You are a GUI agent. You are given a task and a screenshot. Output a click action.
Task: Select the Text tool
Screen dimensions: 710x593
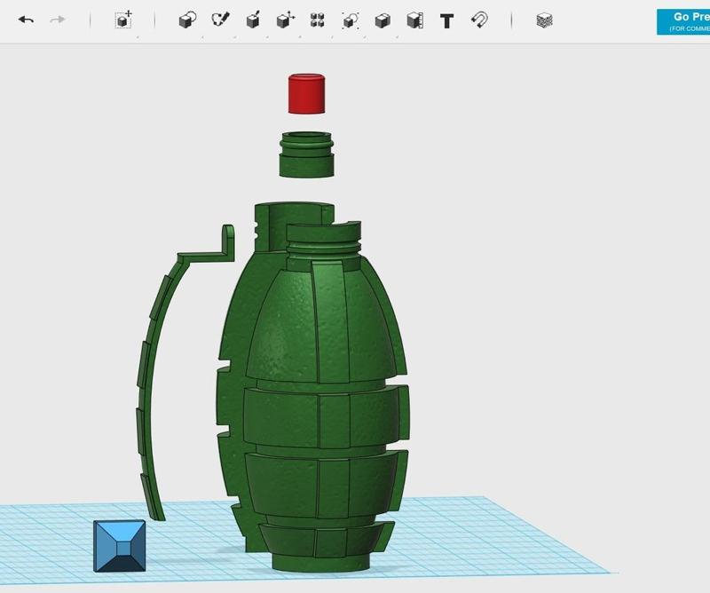[447, 20]
